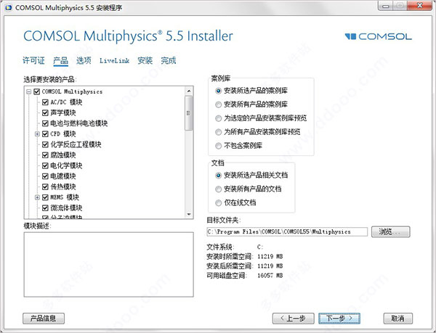Image resolution: width=436 pixels, height=333 pixels.
Task: Toggle the 电镀模块 checkbox
Action: coord(45,176)
